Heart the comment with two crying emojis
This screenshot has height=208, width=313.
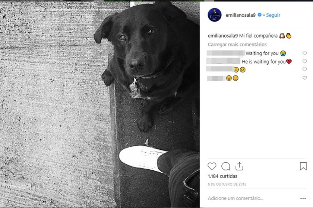[x=305, y=69]
